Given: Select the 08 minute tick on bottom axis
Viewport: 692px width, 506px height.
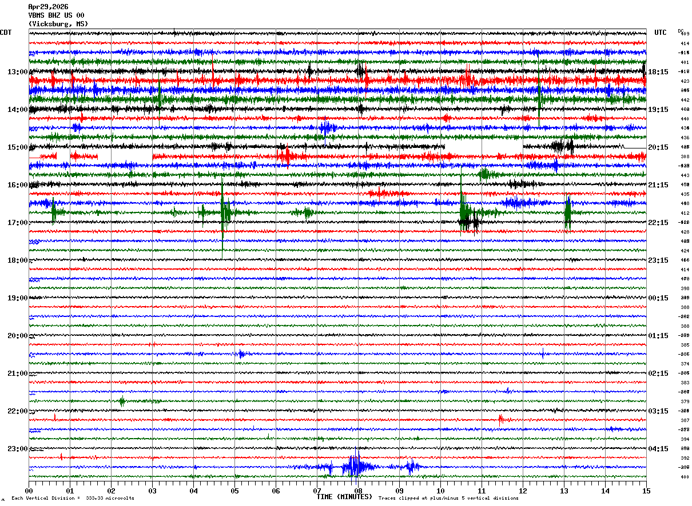Looking at the screenshot, I should point(358,491).
